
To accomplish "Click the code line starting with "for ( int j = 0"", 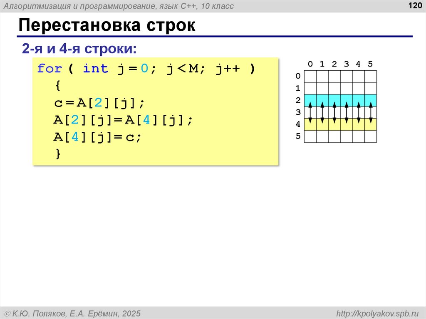I will click(146, 69).
